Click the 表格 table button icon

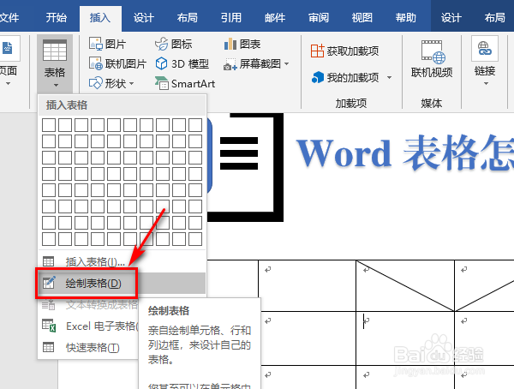[55, 51]
